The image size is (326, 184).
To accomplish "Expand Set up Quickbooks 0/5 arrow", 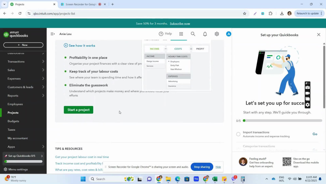I will point(42,156).
